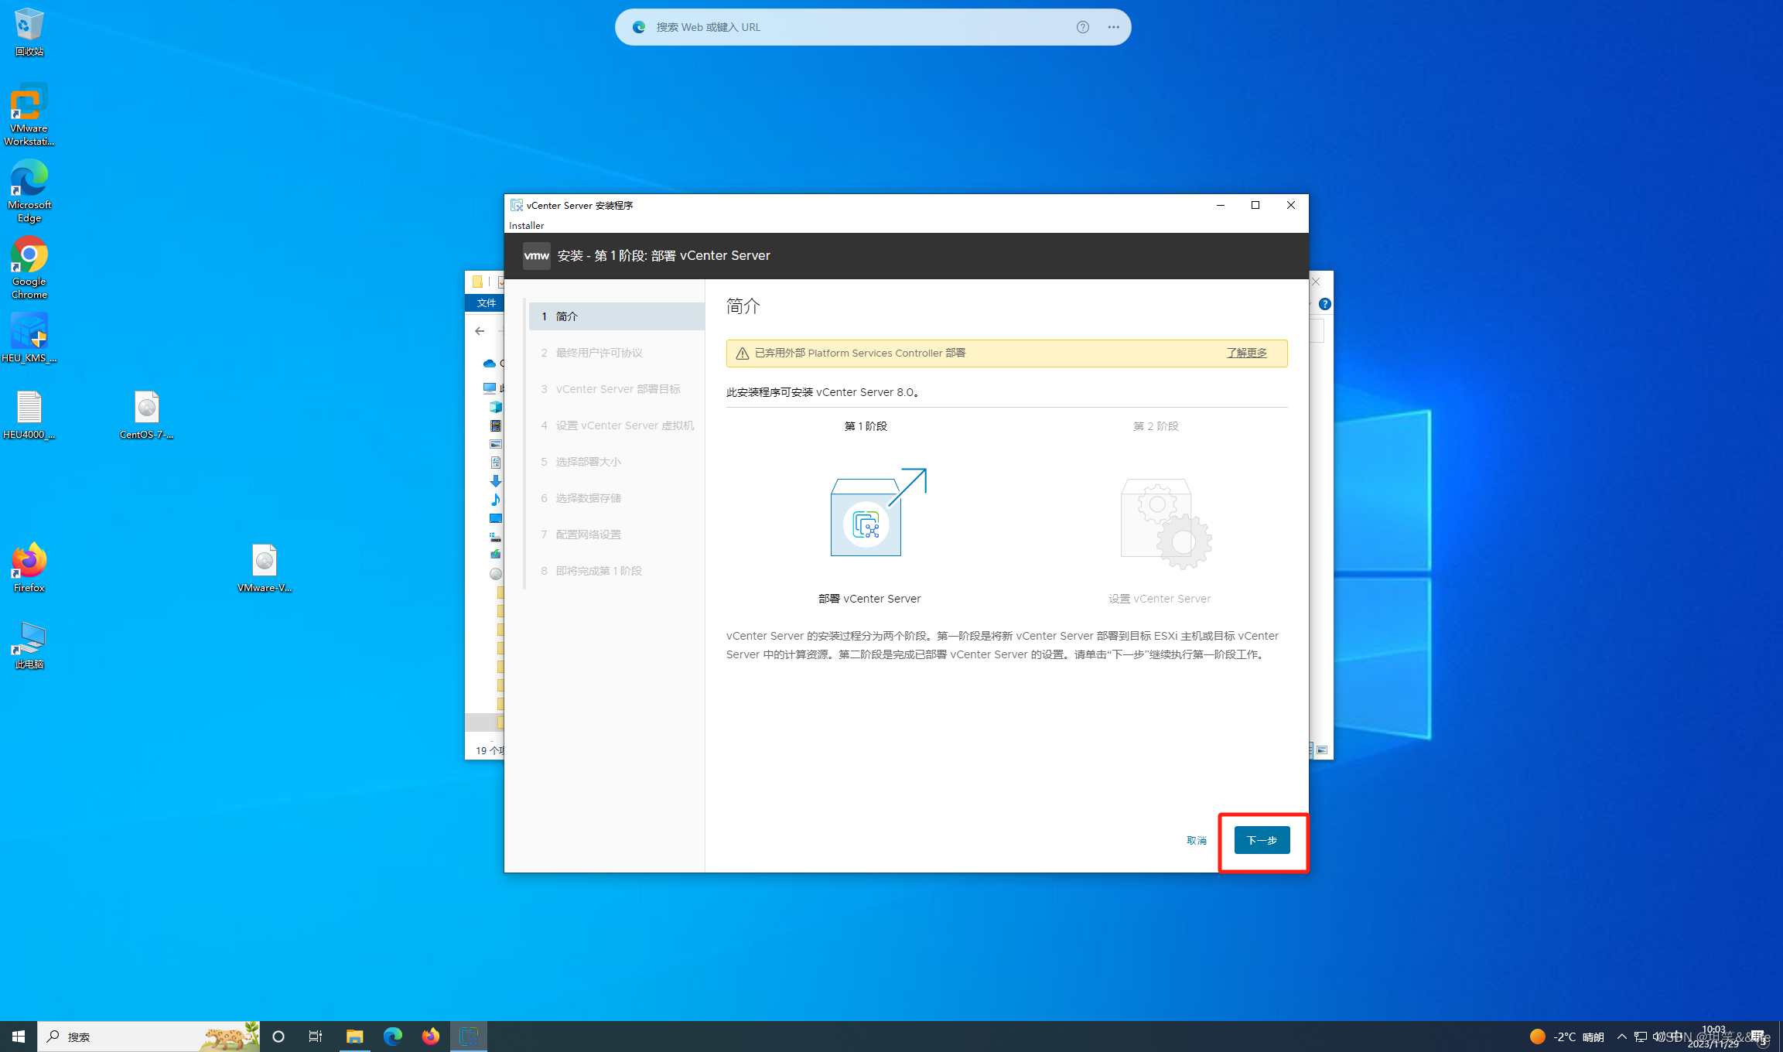Select the HEU4000 text file icon
The width and height of the screenshot is (1783, 1052).
(x=29, y=415)
